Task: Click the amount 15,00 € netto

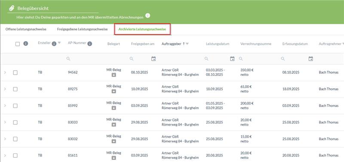Action: [x=246, y=138]
